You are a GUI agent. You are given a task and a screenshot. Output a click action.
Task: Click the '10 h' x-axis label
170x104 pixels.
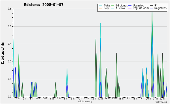(x=80, y=99)
